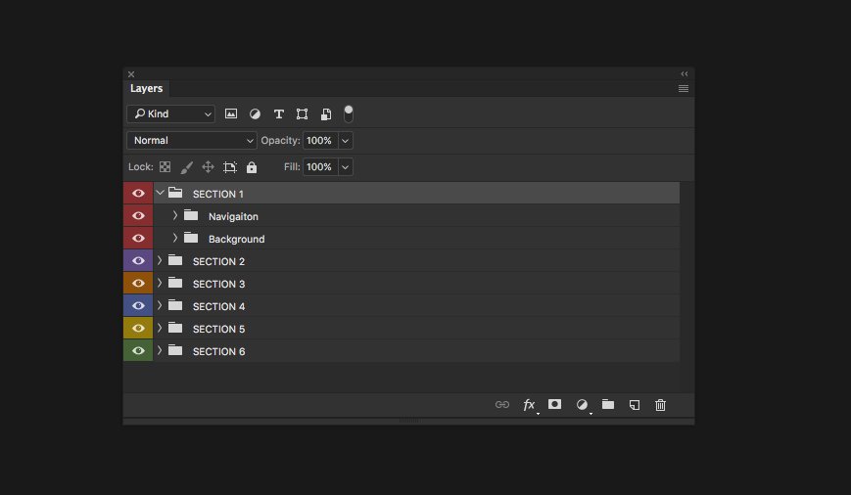Hide Navigaiton group visibility
This screenshot has width=851, height=495.
[138, 216]
